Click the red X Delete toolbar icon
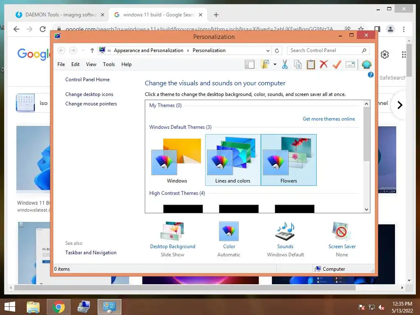 324,64
